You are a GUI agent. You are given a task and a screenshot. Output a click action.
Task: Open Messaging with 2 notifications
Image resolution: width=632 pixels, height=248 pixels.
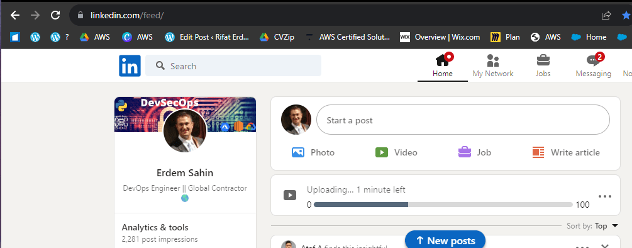593,65
